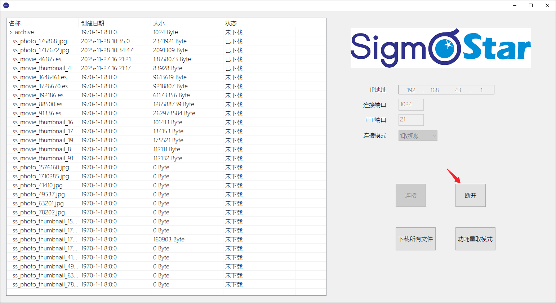Select ss_photo_41410.jpg file row

tap(37, 186)
